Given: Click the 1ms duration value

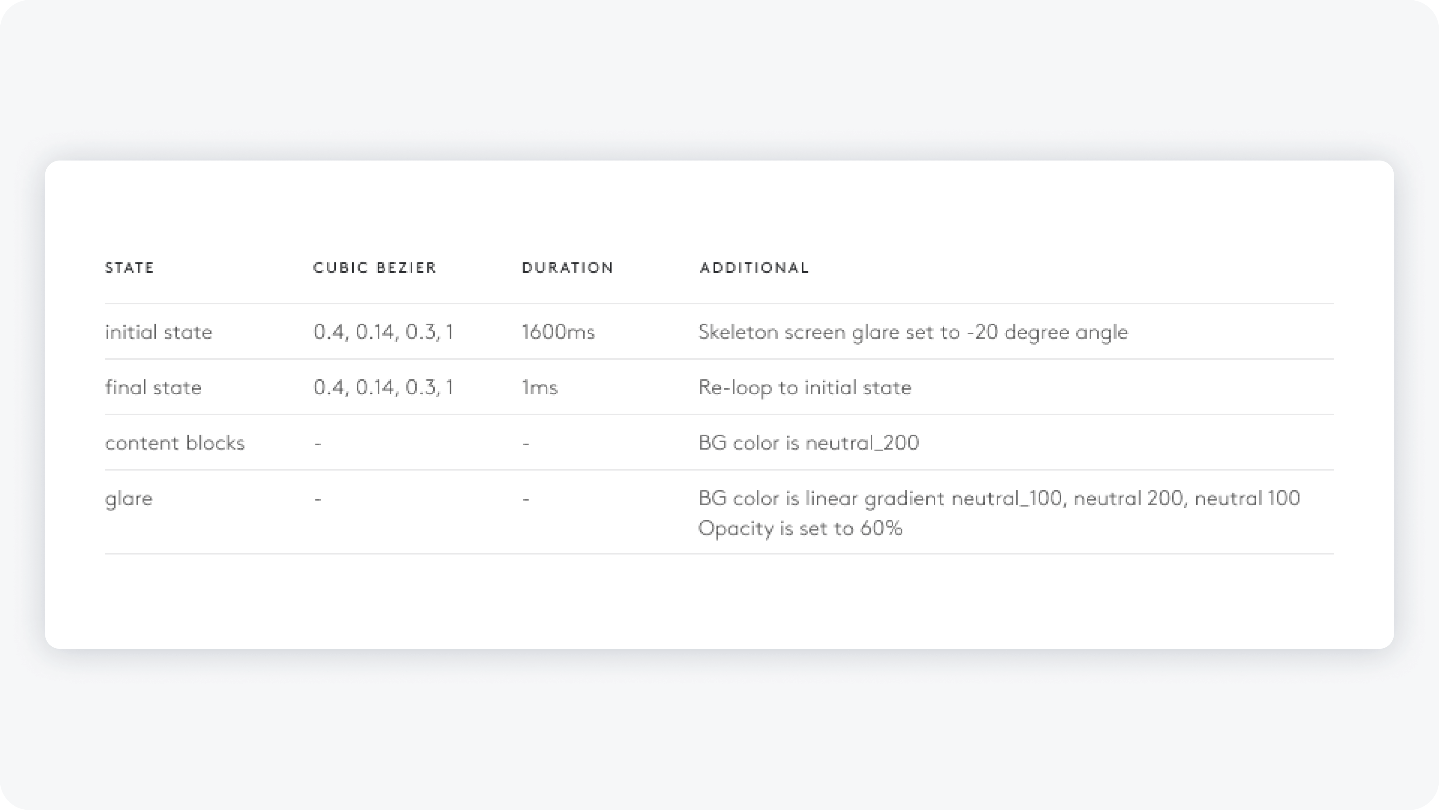Looking at the screenshot, I should pos(540,387).
